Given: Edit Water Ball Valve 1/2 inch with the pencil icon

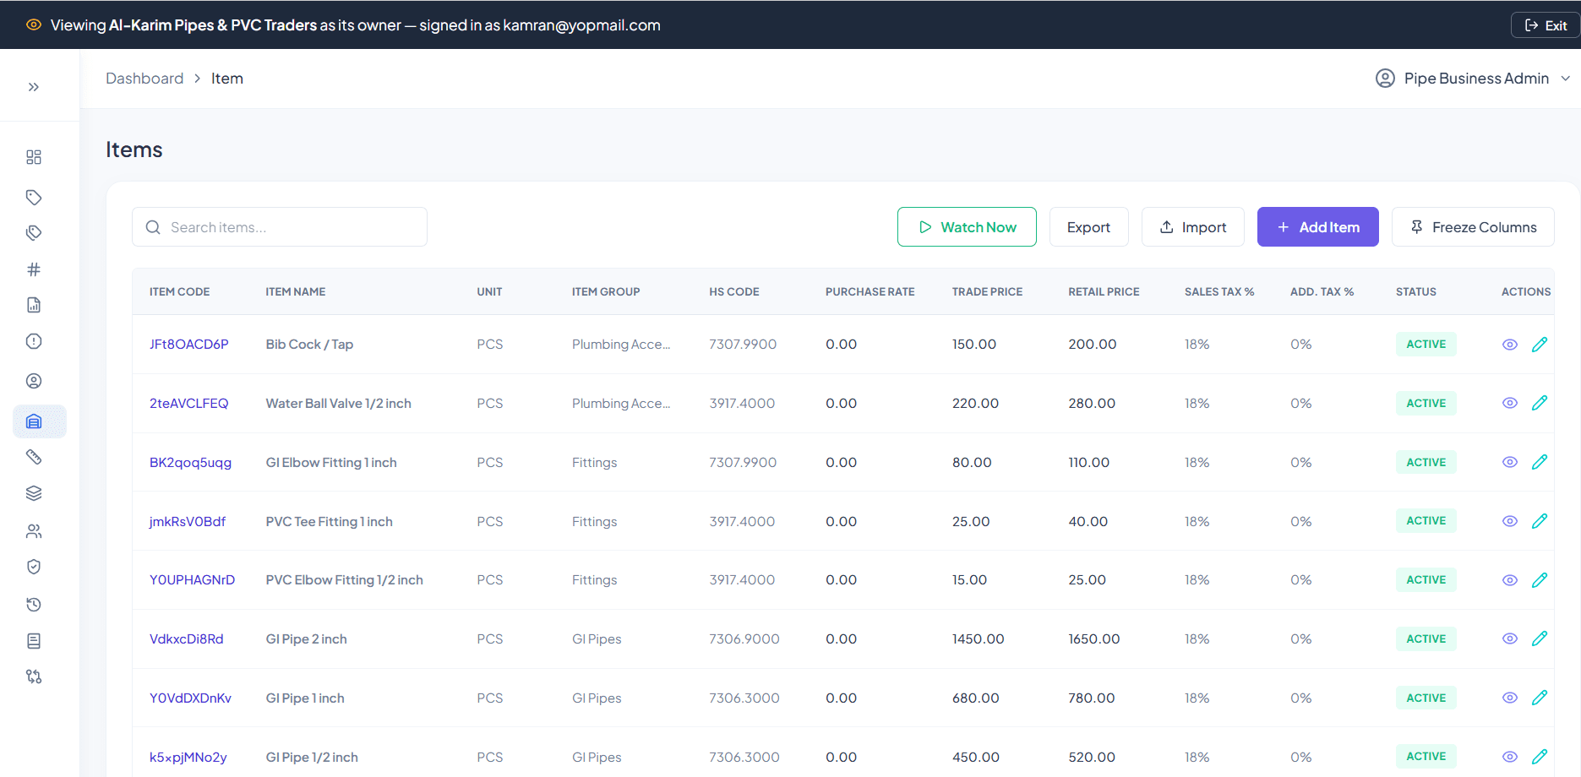Looking at the screenshot, I should click(1540, 403).
